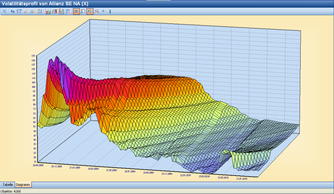Image resolution: width=334 pixels, height=194 pixels.
Task: Toggle the chart rotation button
Action: tap(90, 12)
